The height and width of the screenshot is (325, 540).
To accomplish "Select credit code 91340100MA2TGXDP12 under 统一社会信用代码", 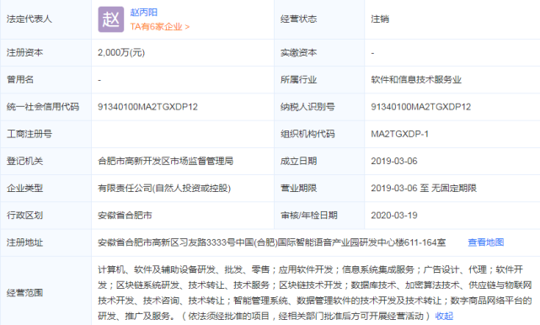I will [x=147, y=107].
